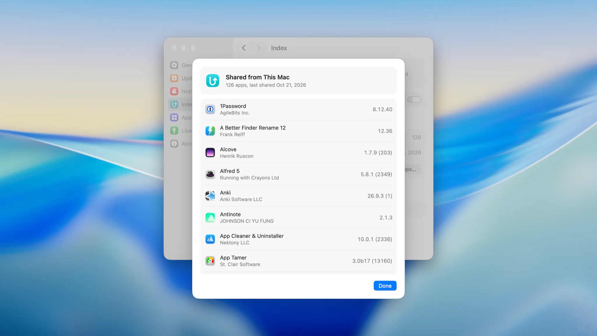The image size is (597, 336).
Task: Click the JOHNSON CI YU FUNG label
Action: click(x=247, y=221)
